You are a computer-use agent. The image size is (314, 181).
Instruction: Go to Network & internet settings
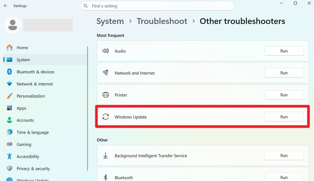pos(45,84)
